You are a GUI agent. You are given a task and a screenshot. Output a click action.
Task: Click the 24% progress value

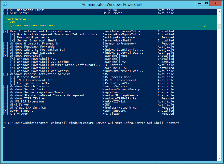point(13,22)
